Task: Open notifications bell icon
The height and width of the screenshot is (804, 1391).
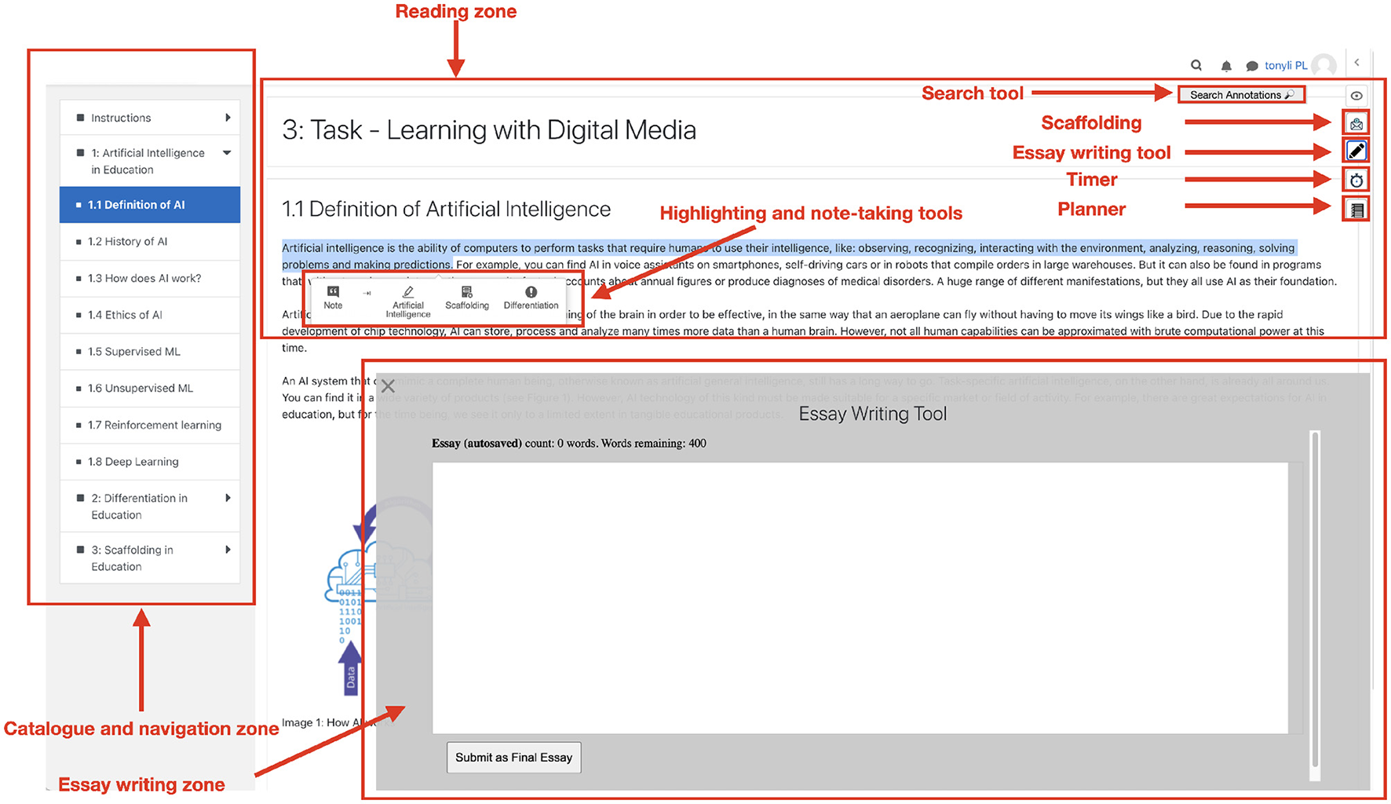Action: tap(1225, 66)
